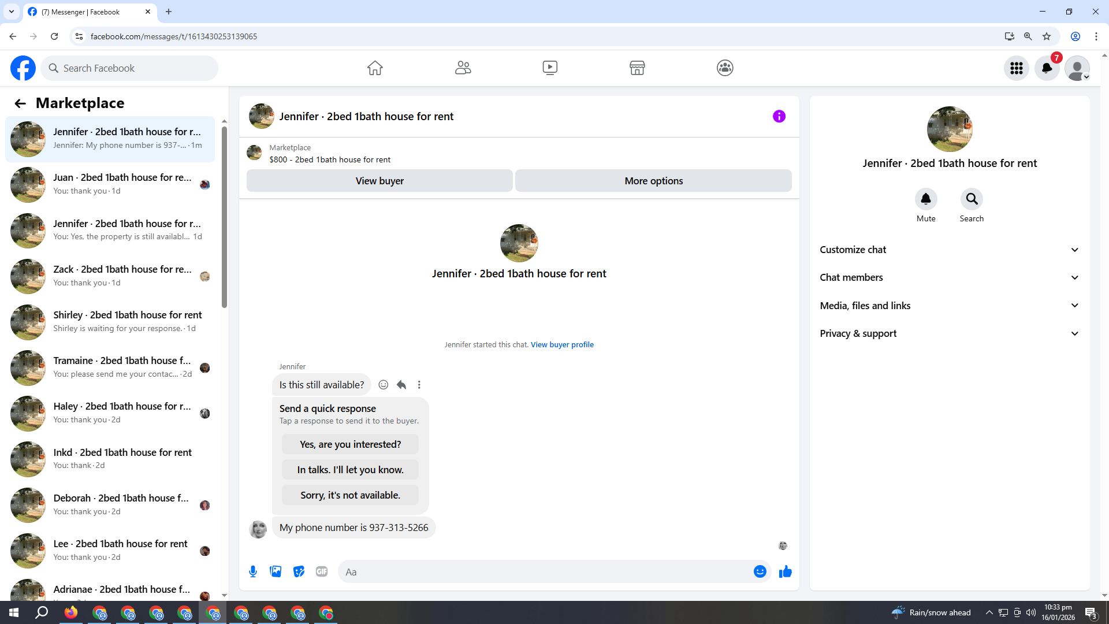Send quick response "Sorry, it's not available."
The image size is (1109, 624).
coord(350,495)
